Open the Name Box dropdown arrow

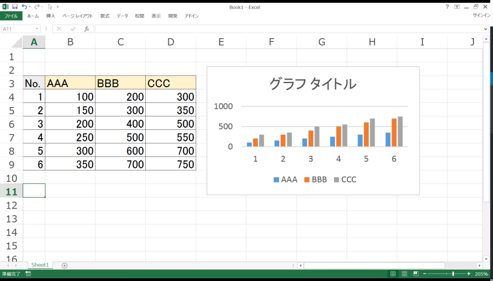click(x=37, y=28)
